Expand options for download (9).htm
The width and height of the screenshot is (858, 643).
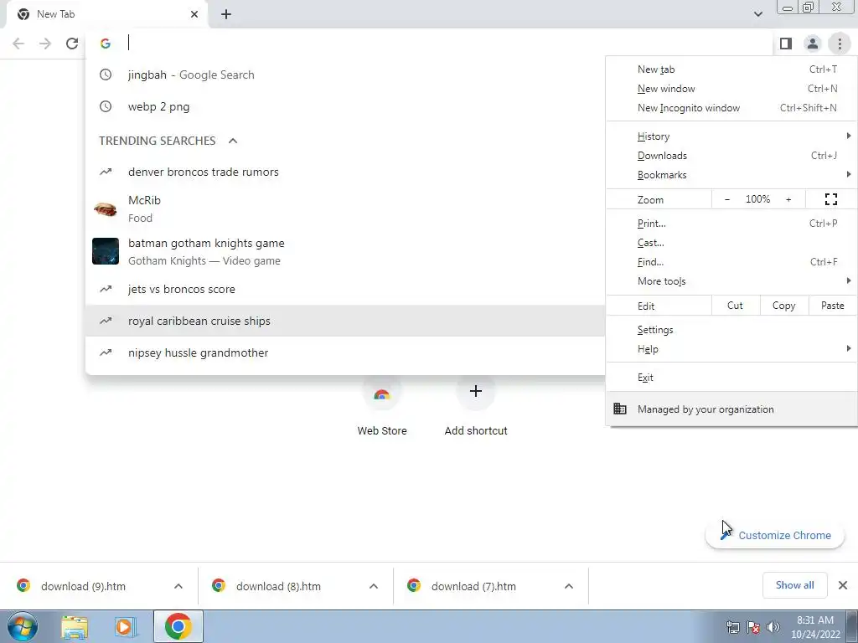[178, 586]
